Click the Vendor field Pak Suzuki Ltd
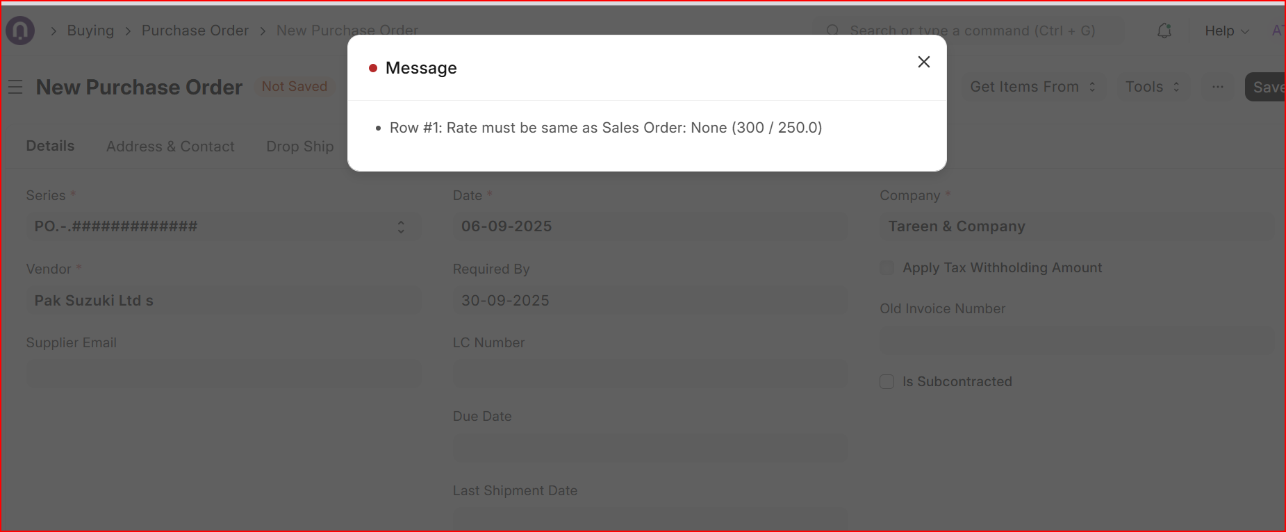The image size is (1286, 532). tap(222, 301)
